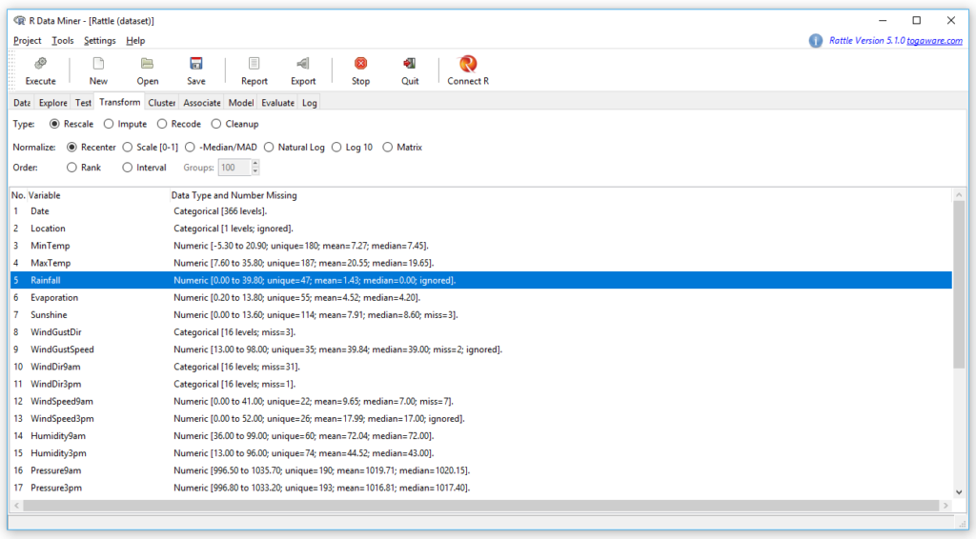Select the Impute type radio button
The width and height of the screenshot is (976, 539).
point(110,124)
